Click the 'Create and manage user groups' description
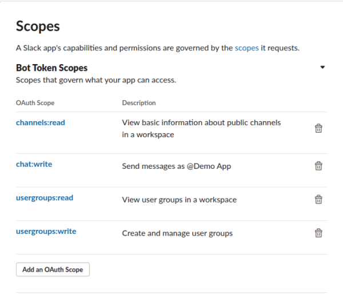Screen dimensions: 343x294 [177, 233]
